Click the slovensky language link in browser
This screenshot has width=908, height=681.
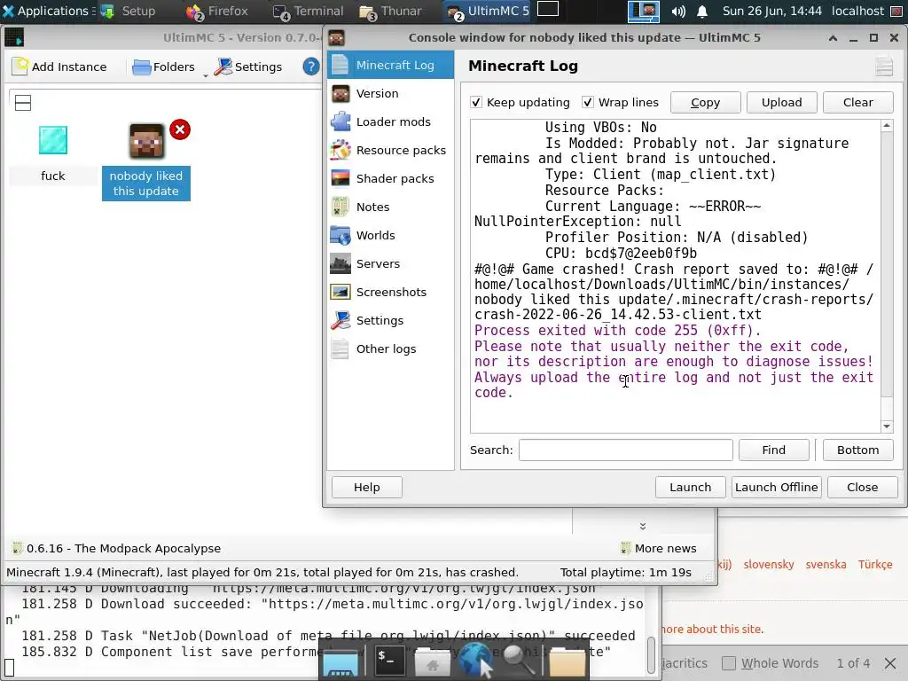(769, 564)
